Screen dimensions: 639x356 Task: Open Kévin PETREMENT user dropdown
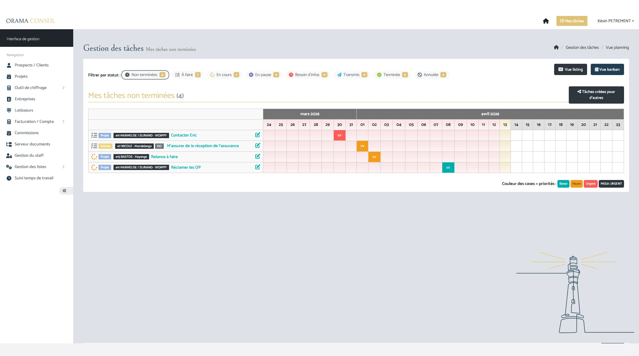[x=615, y=21]
